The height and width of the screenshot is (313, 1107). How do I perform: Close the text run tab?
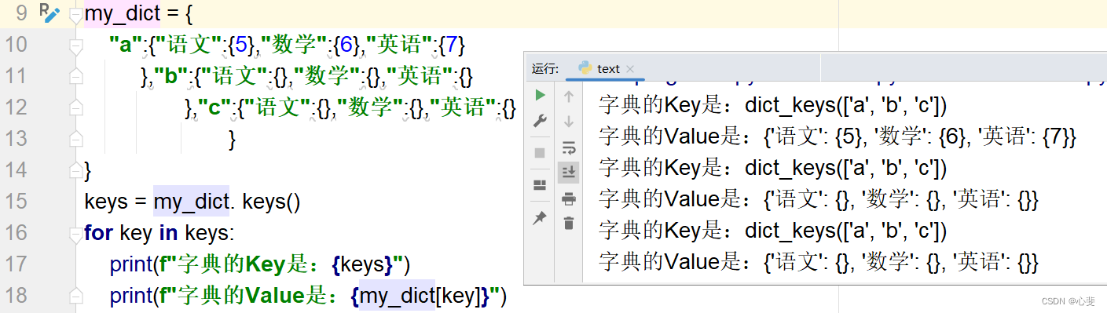coord(630,69)
